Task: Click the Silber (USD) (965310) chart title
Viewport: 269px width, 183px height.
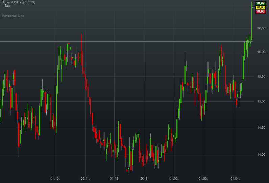Action: [x=18, y=2]
